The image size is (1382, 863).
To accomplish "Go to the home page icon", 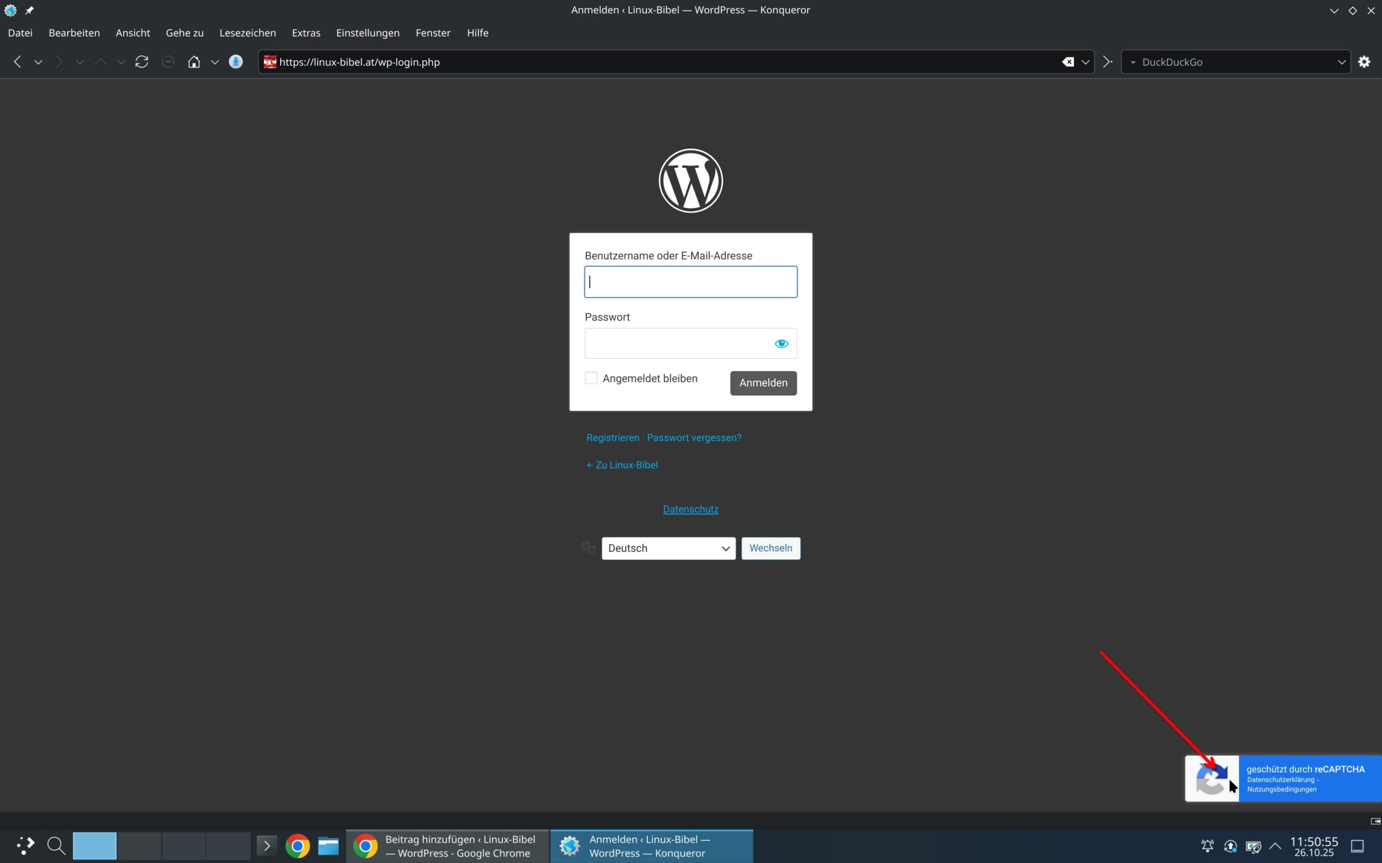I will (x=194, y=61).
